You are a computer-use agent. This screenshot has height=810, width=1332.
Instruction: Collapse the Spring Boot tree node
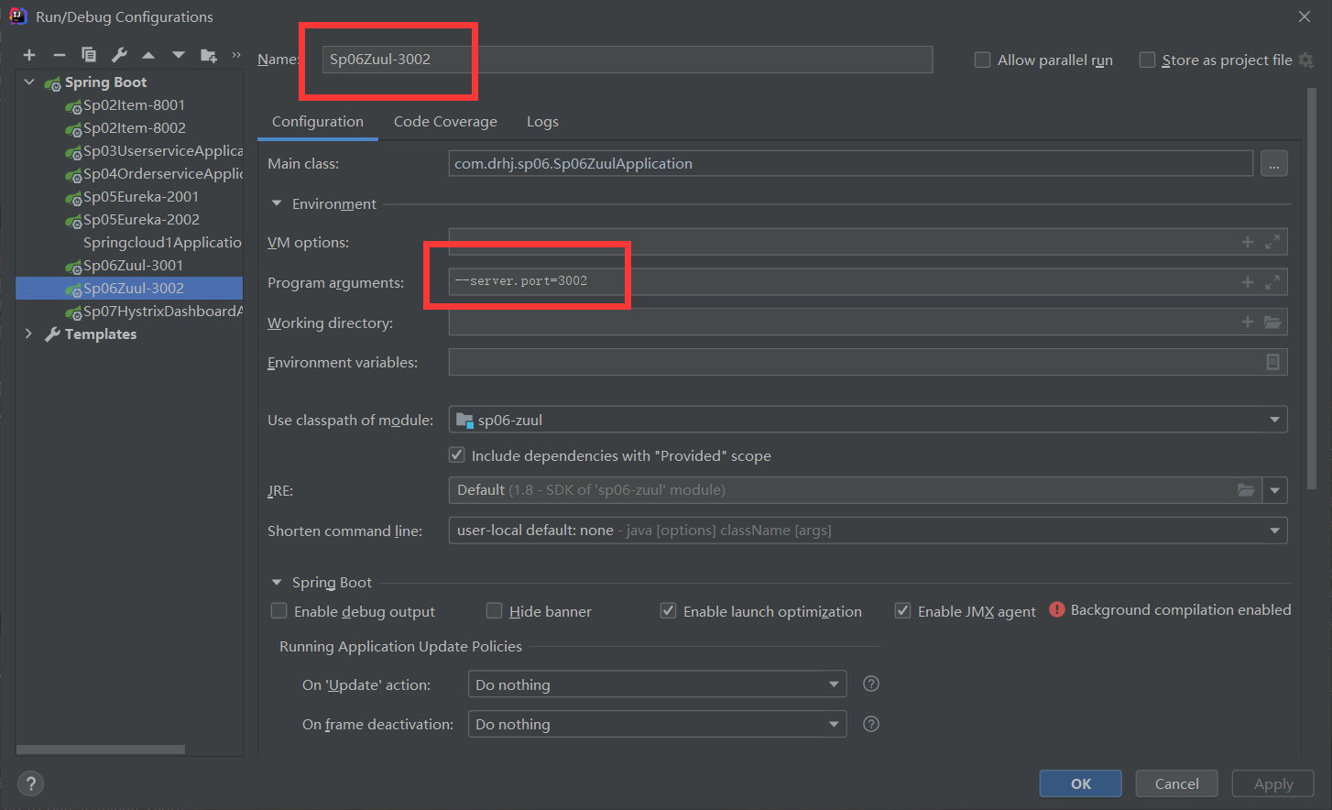pyautogui.click(x=29, y=82)
